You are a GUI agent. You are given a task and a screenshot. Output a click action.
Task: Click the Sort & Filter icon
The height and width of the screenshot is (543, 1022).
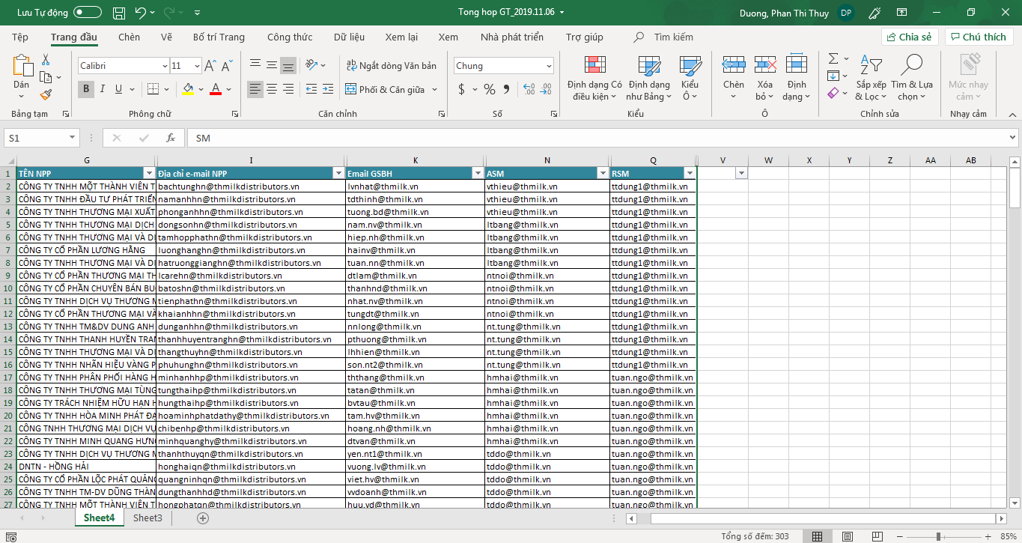click(871, 66)
